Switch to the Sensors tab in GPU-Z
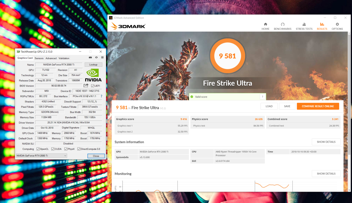 point(39,58)
